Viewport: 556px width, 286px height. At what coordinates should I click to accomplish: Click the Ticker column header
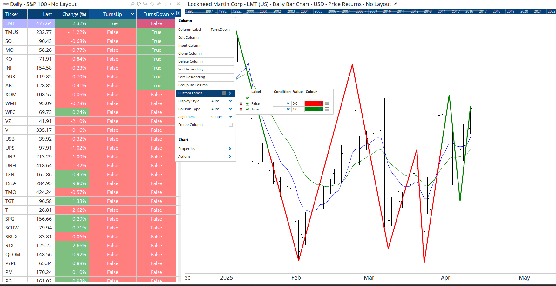coord(15,14)
